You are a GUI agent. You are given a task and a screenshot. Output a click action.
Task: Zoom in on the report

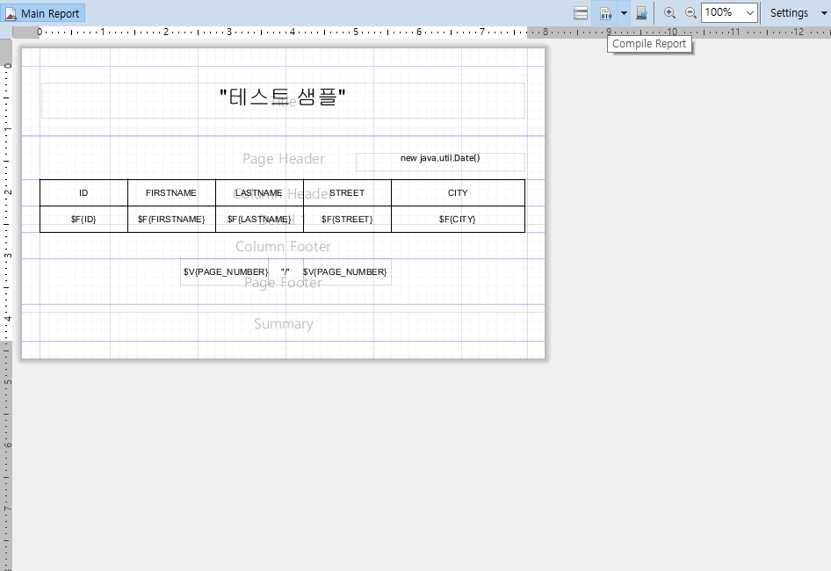669,12
